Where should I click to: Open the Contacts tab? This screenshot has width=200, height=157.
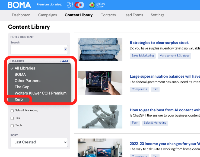108,15
